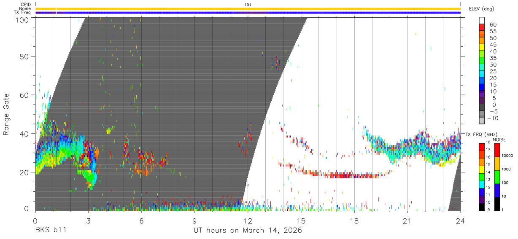
Task: Pick the black bottom segment of TX FRQ bar
Action: click(482, 207)
